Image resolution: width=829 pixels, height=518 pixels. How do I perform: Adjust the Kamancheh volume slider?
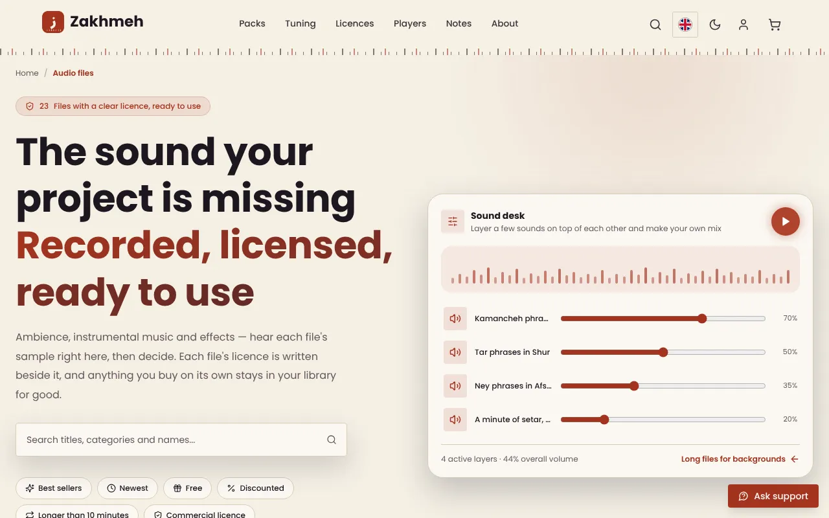click(x=663, y=319)
